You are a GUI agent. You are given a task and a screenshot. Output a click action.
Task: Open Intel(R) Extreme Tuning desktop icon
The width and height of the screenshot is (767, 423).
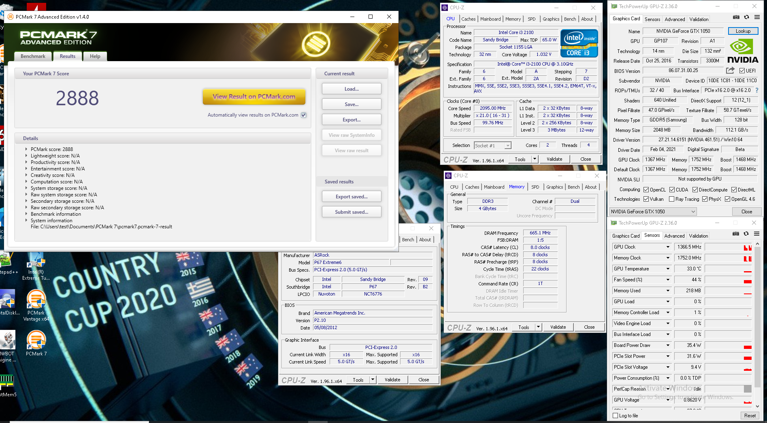pos(36,266)
